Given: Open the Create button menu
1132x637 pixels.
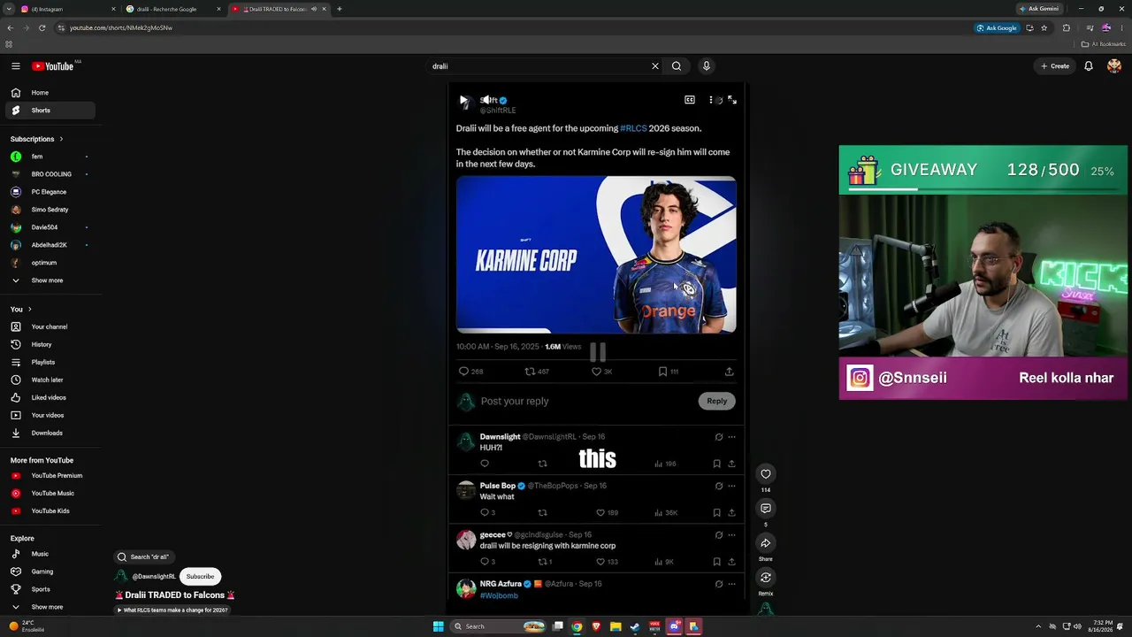Looking at the screenshot, I should coord(1055,66).
